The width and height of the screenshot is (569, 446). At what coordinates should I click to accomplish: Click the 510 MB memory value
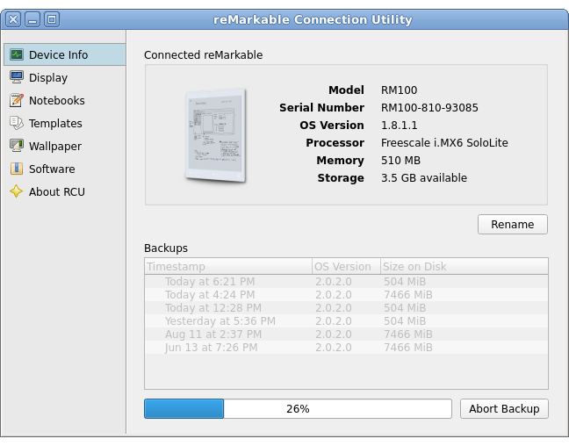pyautogui.click(x=400, y=160)
